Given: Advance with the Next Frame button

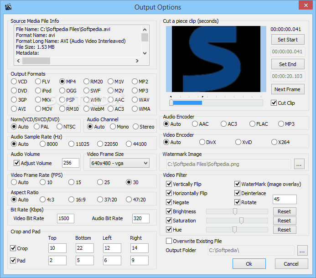Looking at the screenshot, I should tap(288, 89).
